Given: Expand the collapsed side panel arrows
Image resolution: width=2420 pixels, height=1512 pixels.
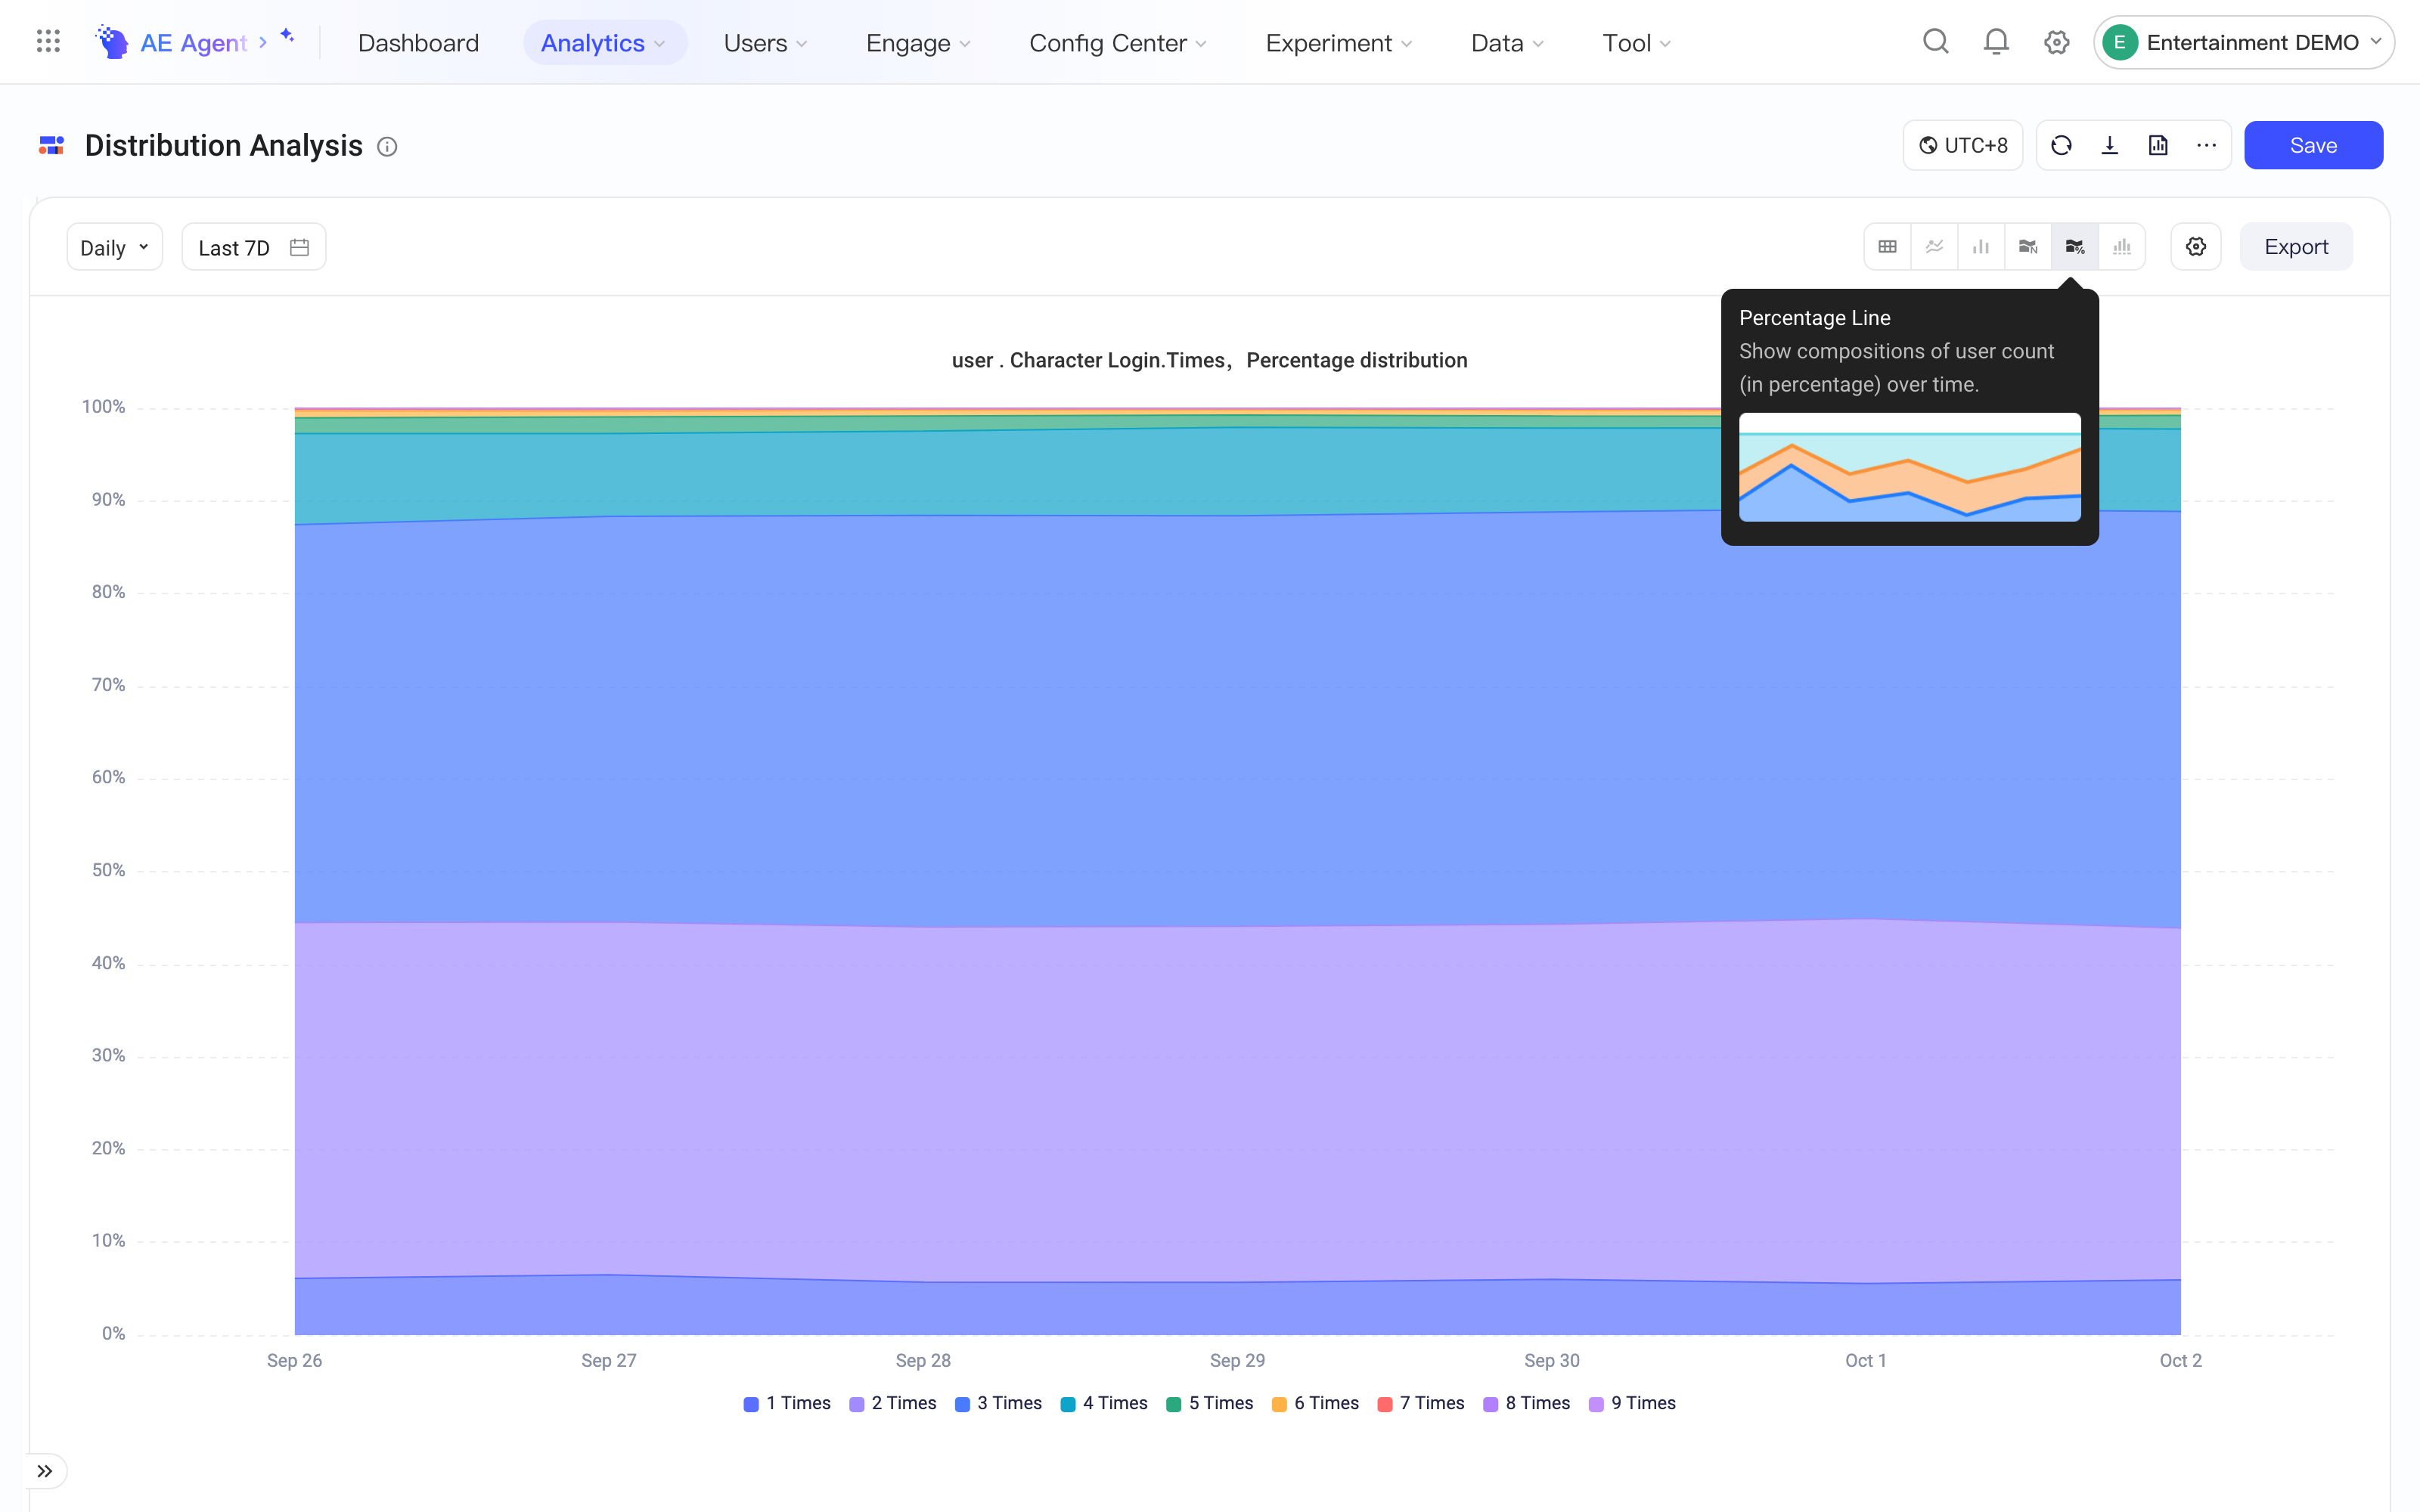Looking at the screenshot, I should [45, 1471].
